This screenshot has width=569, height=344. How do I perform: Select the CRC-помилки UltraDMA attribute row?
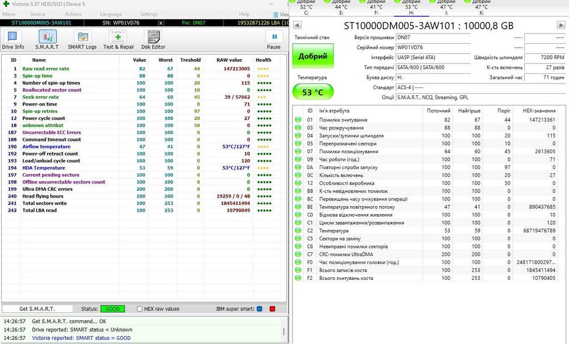coord(425,254)
